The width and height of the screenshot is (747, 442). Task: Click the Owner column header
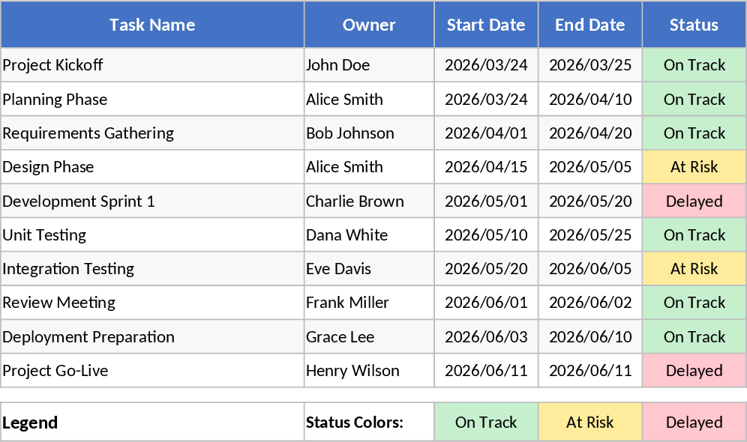[368, 25]
